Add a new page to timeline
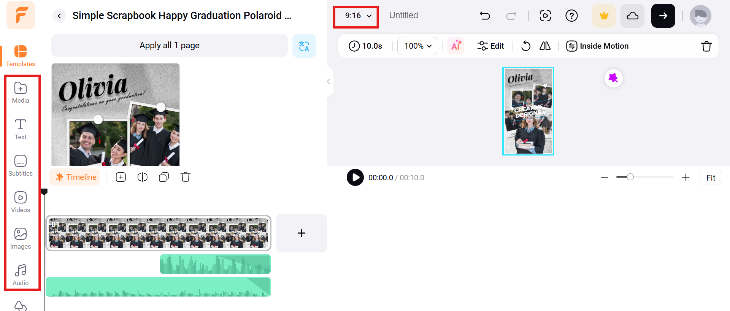This screenshot has width=730, height=311. pos(302,233)
